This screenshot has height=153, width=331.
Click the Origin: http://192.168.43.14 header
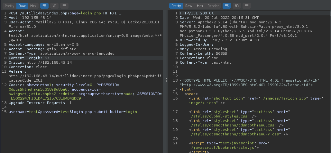tap(40, 62)
